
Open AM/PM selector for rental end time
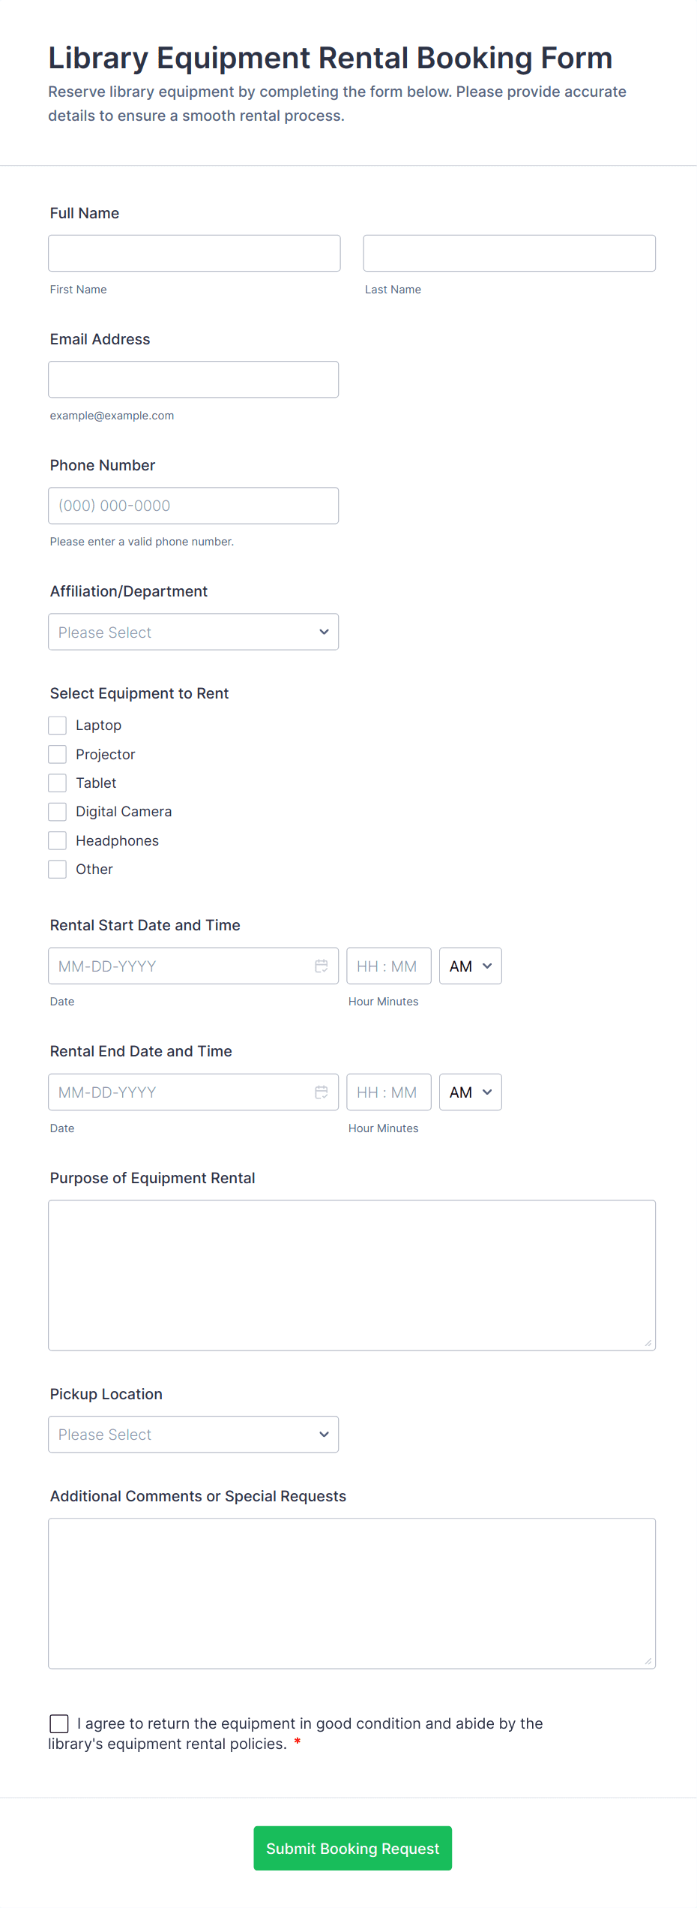pos(470,1092)
